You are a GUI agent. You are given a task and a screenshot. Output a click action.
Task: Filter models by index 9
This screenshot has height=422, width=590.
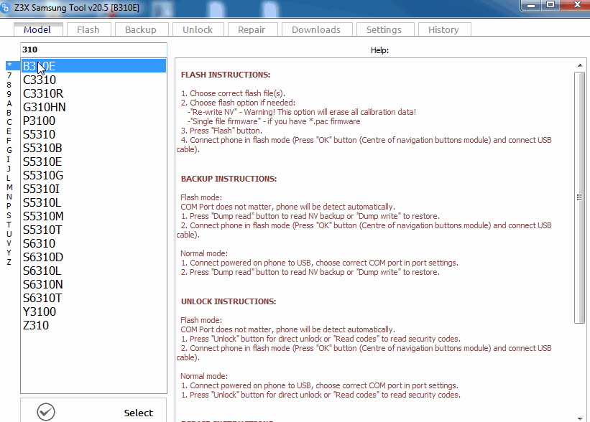point(9,94)
